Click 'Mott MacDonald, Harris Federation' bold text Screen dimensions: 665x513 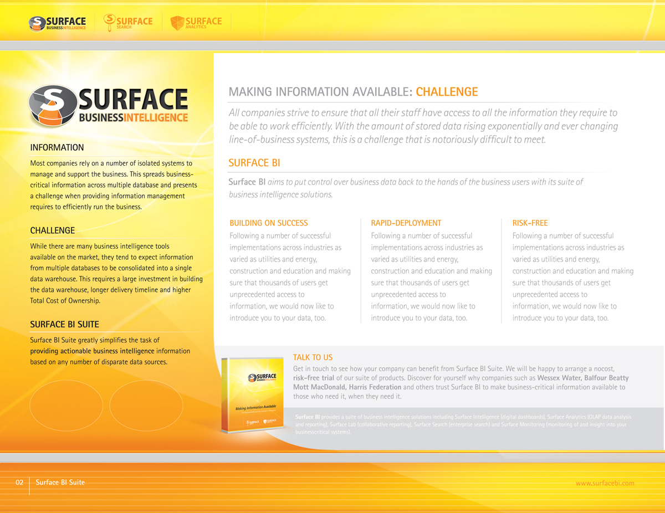(x=347, y=387)
